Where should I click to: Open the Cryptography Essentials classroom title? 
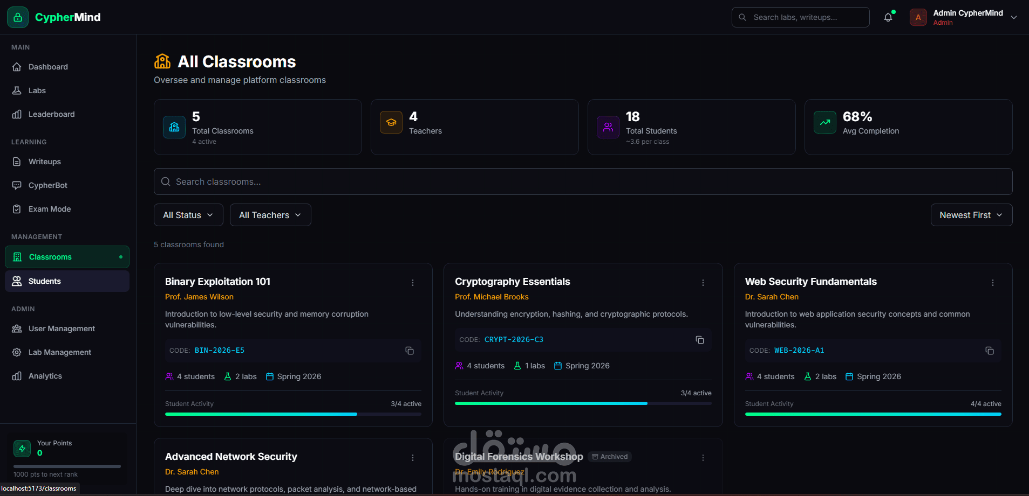[512, 282]
